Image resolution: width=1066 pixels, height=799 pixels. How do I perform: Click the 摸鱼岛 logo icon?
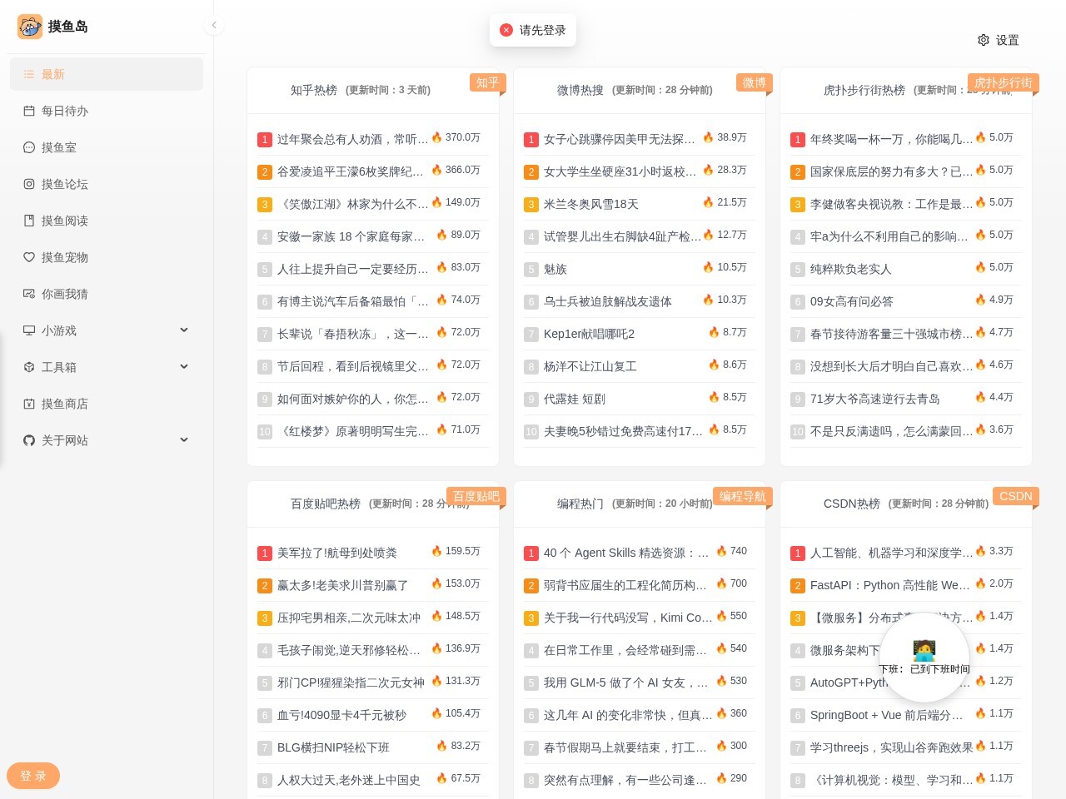(30, 27)
